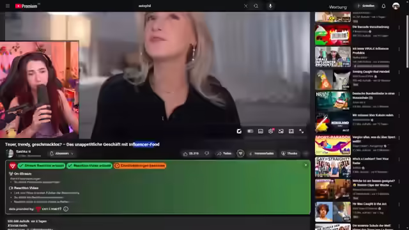Image resolution: width=409 pixels, height=230 pixels.
Task: Expand the Abonniert subscription dropdown
Action: (62, 153)
